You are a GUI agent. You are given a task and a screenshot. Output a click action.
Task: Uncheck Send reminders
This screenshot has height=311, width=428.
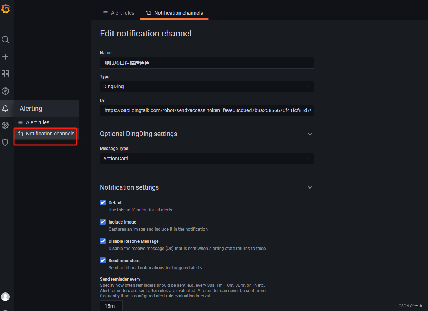tap(102, 260)
